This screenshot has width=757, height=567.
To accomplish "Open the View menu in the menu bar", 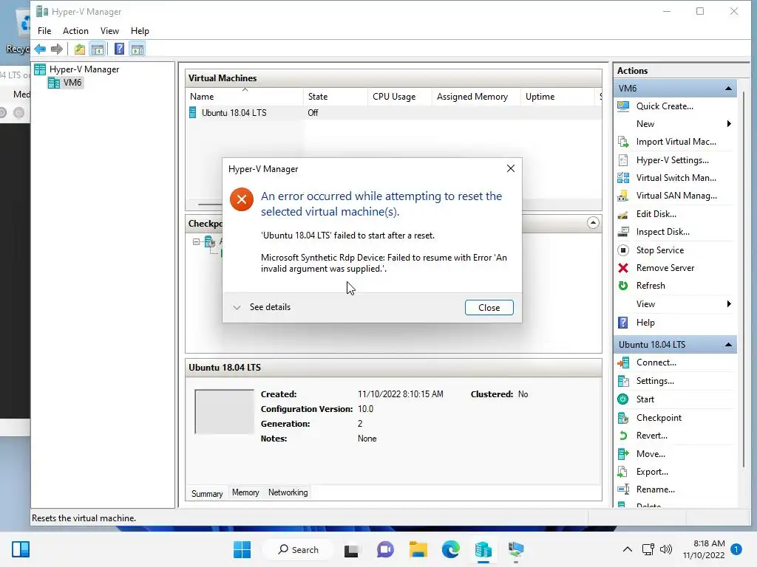I will click(109, 31).
